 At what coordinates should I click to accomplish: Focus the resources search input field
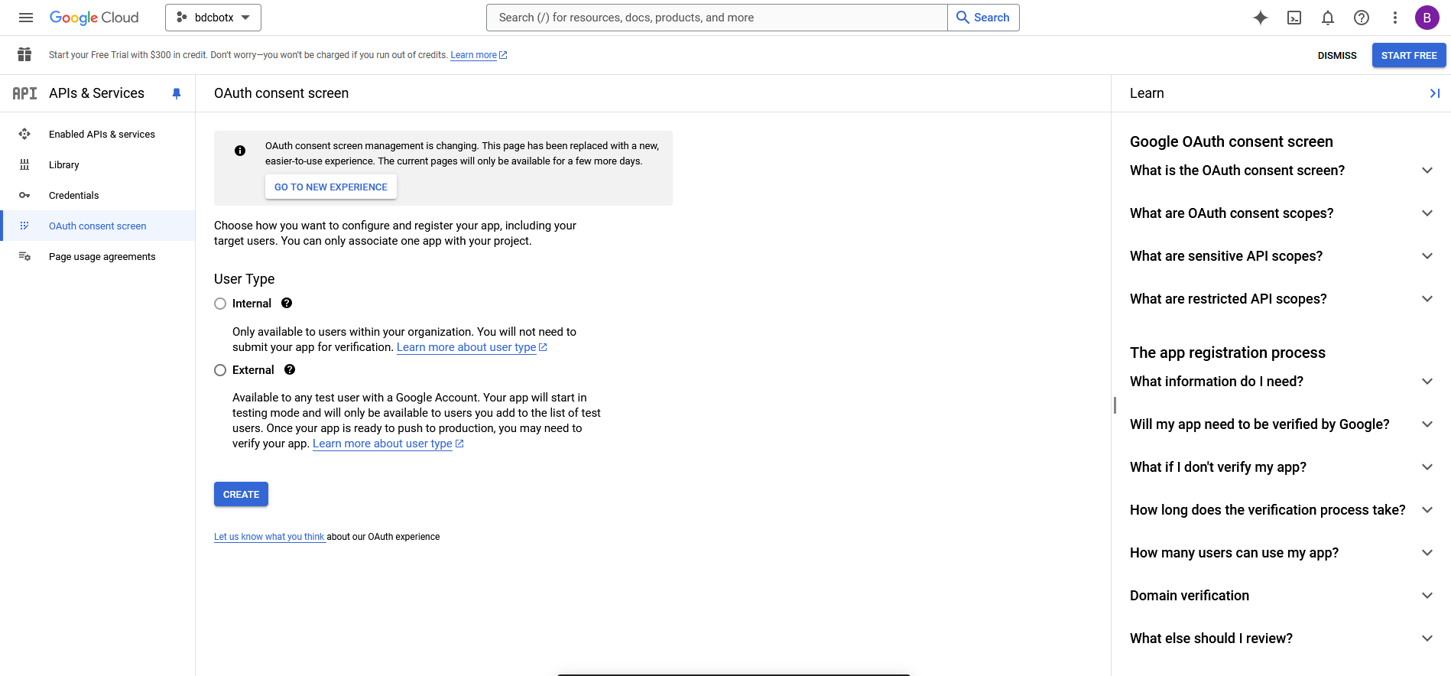(x=717, y=18)
